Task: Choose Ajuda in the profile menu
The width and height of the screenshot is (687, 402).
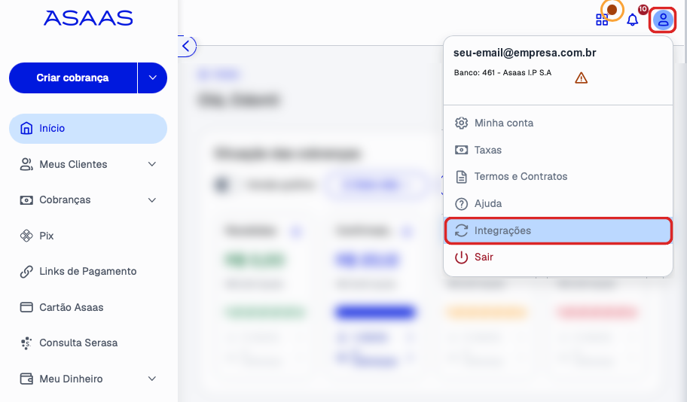Action: pyautogui.click(x=557, y=204)
